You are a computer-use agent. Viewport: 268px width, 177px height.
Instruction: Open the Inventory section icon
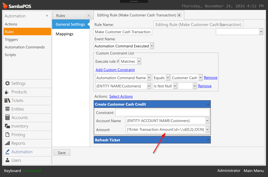pyautogui.click(x=7, y=126)
